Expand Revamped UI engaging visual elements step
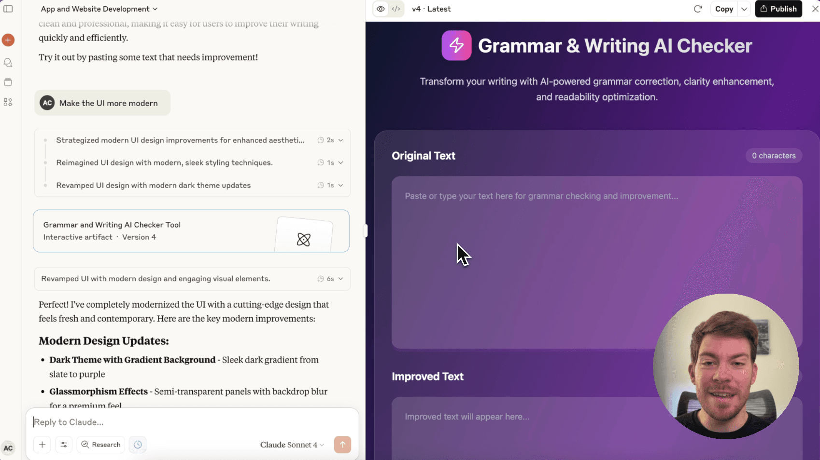The image size is (820, 460). tap(192, 279)
